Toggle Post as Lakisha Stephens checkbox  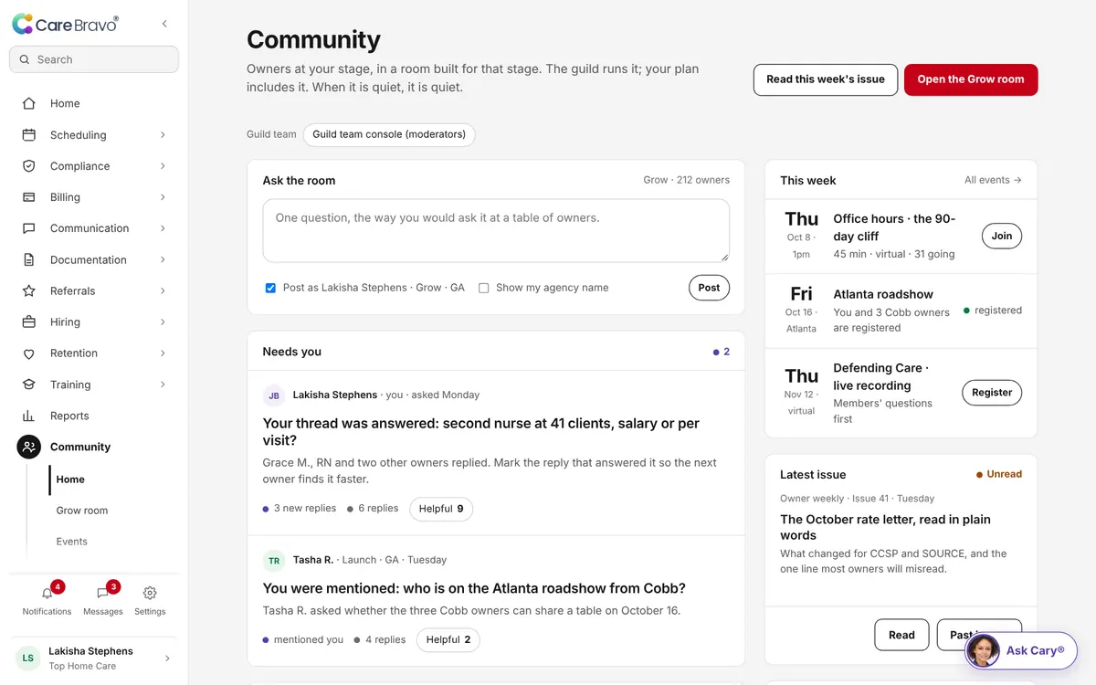[270, 288]
